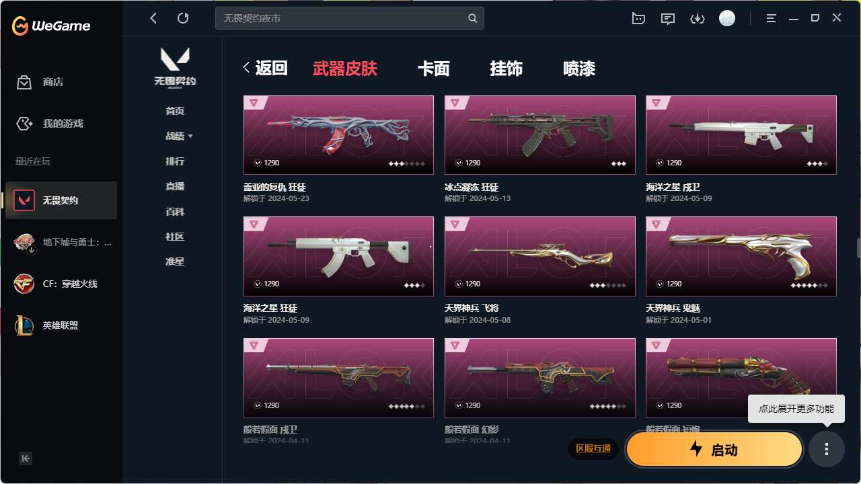
Task: Switch to the 卡面 tab
Action: pos(434,68)
